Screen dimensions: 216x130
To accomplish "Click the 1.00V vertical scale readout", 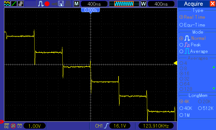I will tap(35, 126).
